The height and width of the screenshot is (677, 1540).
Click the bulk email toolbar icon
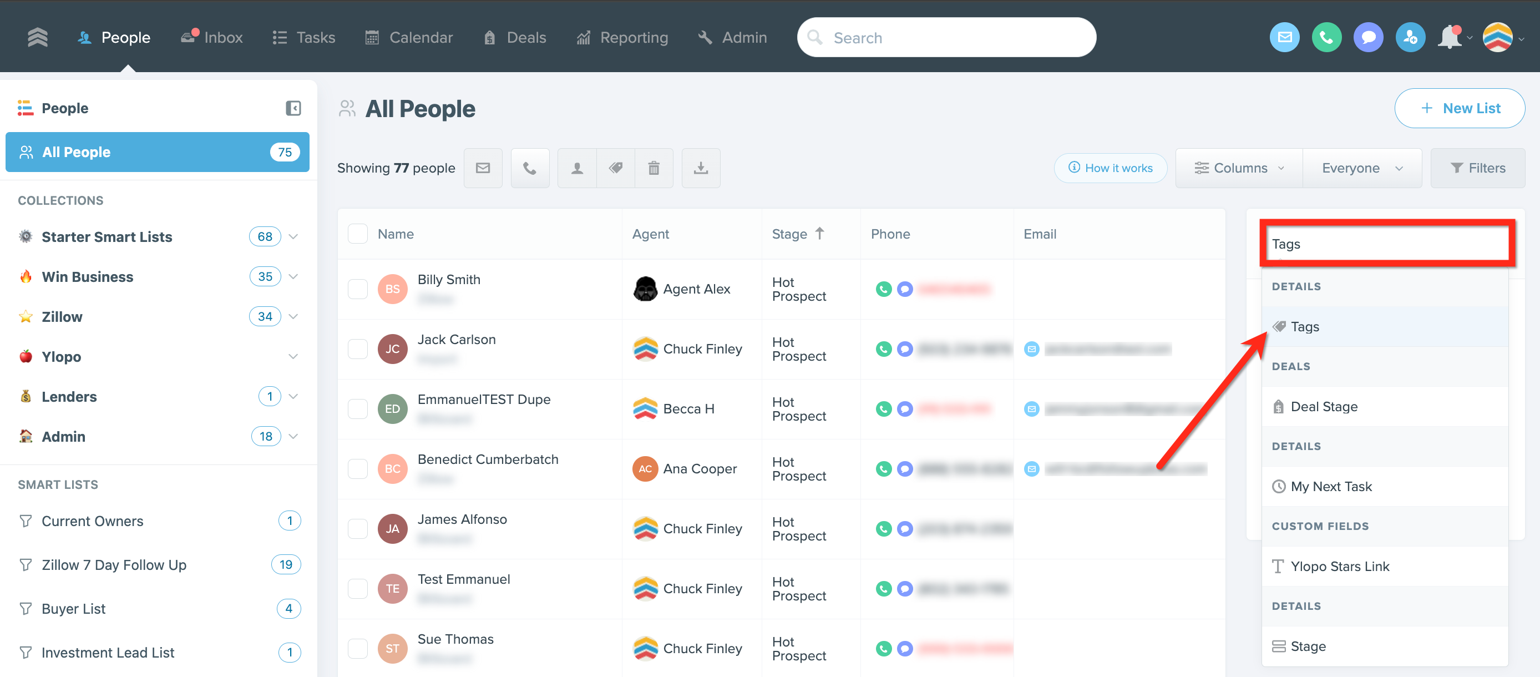tap(483, 168)
